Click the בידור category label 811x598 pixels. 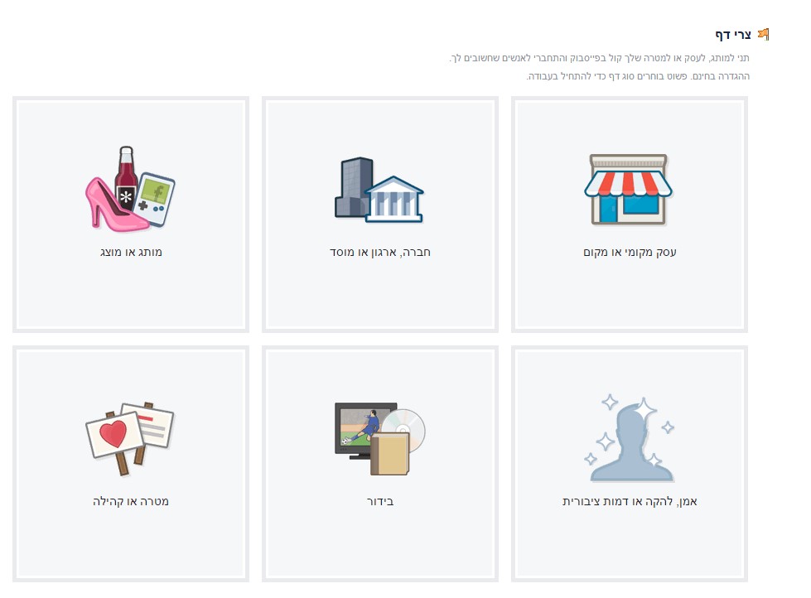pyautogui.click(x=380, y=501)
